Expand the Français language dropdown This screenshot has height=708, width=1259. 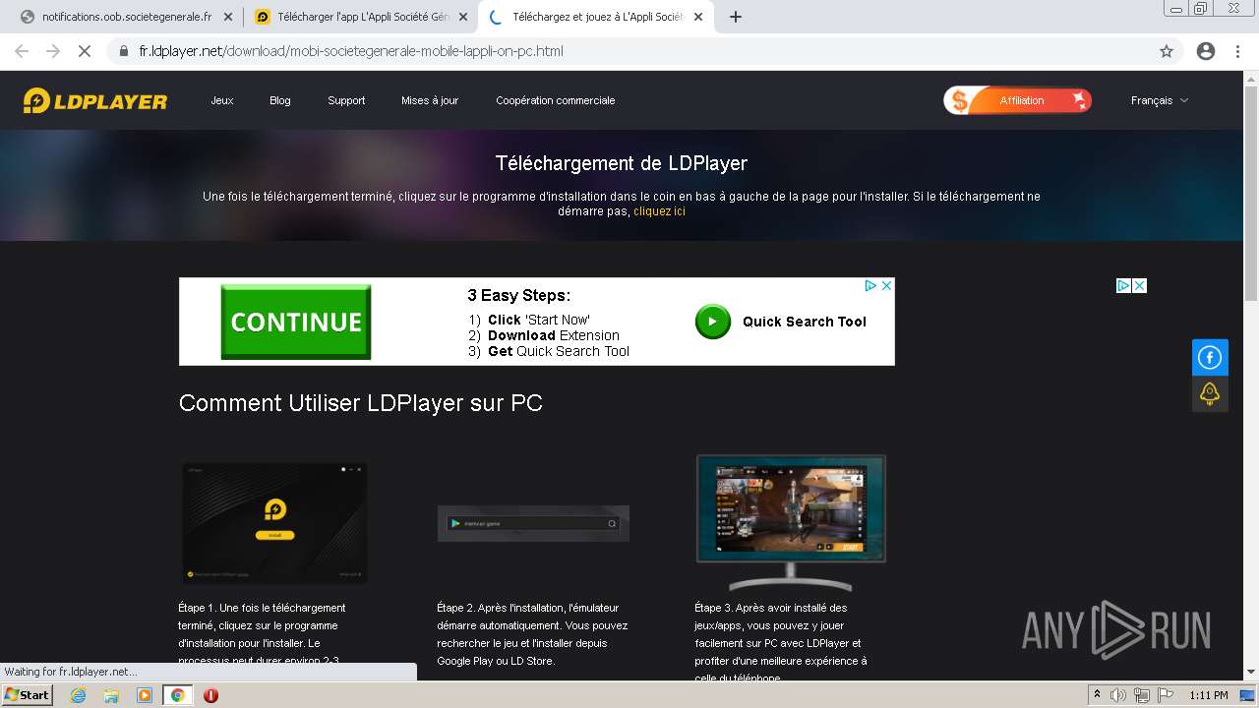point(1160,100)
